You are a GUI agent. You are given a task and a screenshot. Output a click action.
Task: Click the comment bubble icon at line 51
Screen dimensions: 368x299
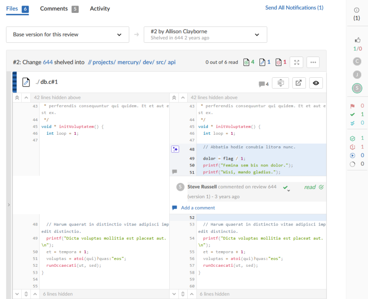pyautogui.click(x=174, y=172)
